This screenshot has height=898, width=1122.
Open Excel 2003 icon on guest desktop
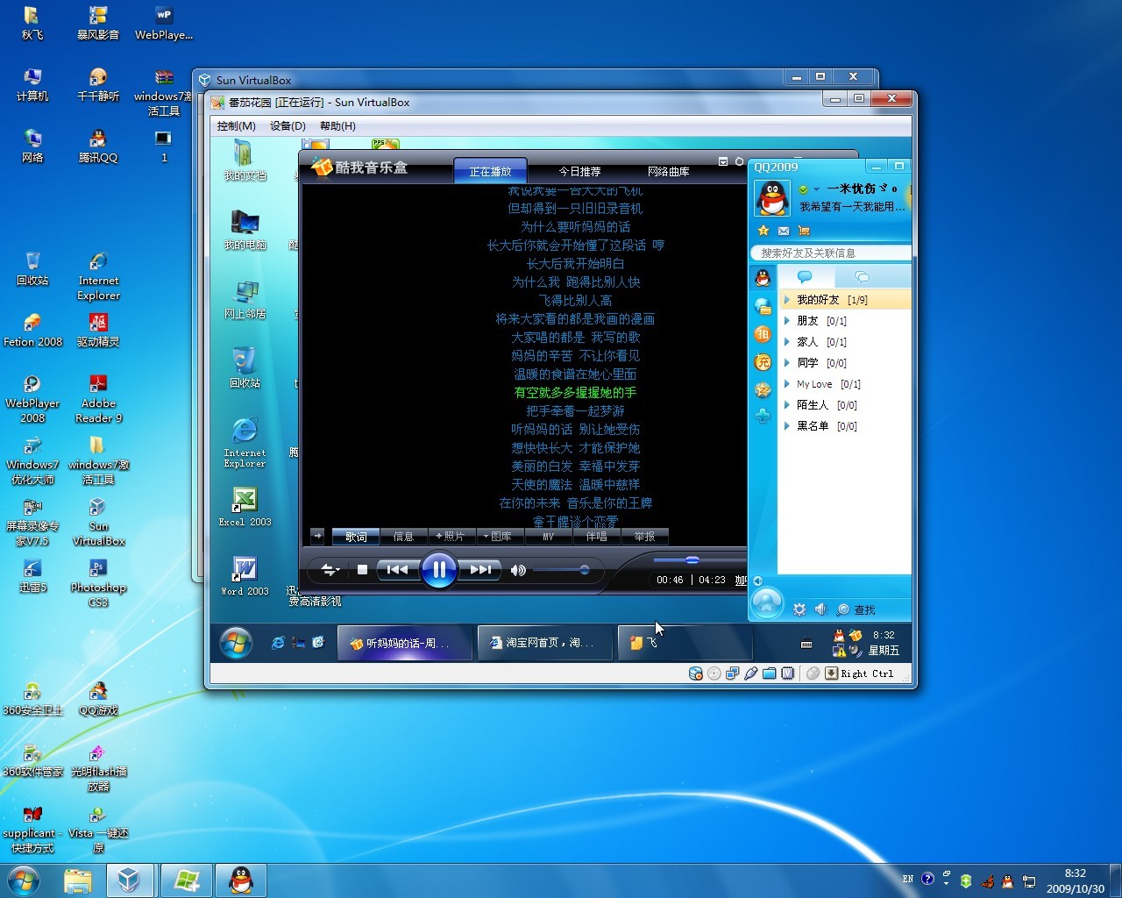coord(245,507)
